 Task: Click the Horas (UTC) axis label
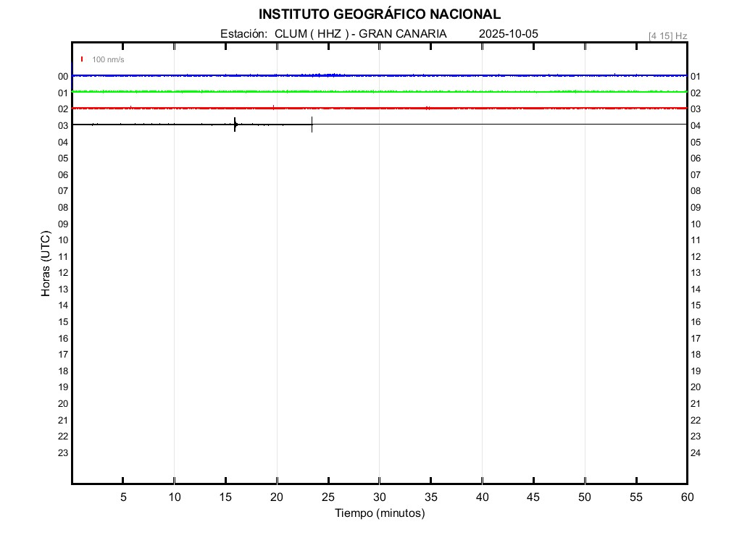pyautogui.click(x=46, y=264)
